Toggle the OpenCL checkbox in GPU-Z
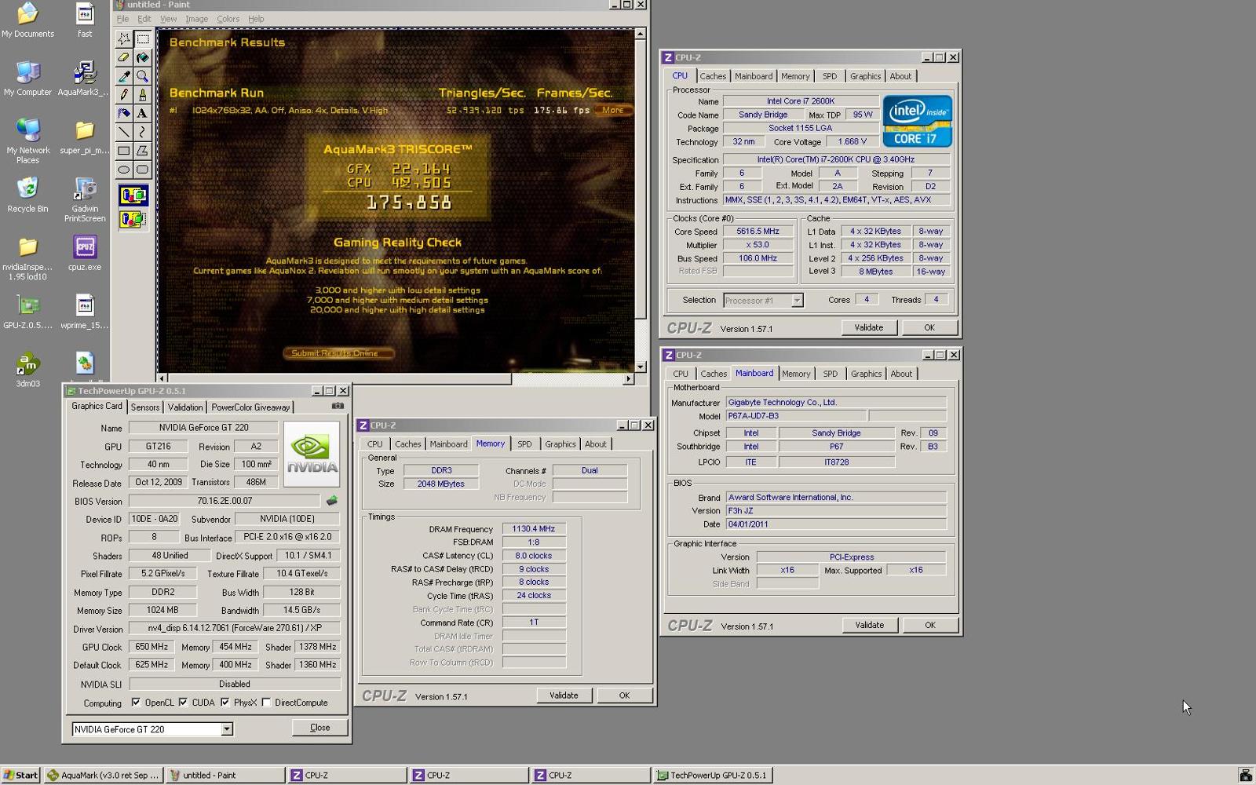This screenshot has width=1256, height=785. coord(137,703)
